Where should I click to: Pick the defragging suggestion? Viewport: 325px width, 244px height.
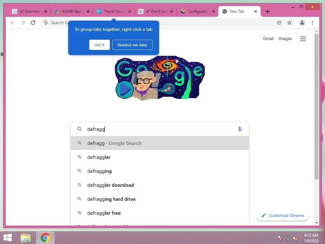pos(160,171)
